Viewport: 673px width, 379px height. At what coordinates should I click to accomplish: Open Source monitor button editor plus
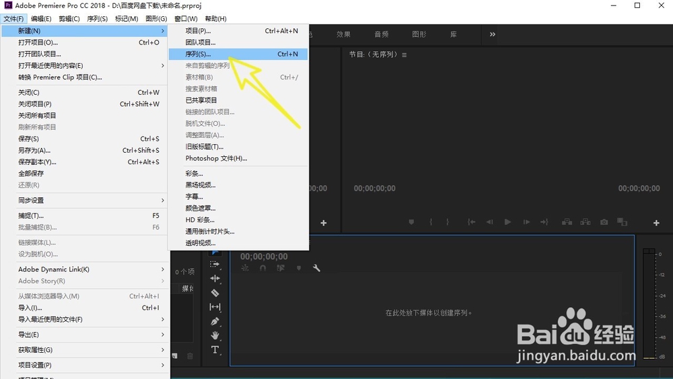(x=324, y=223)
